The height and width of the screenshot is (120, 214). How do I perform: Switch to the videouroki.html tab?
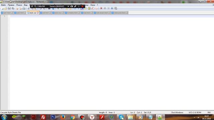[x=120, y=13]
